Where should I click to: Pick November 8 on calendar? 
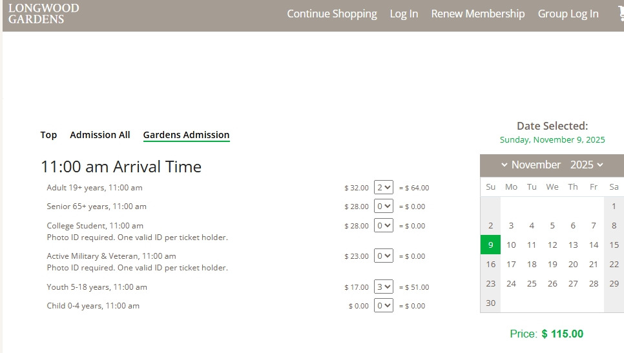(x=614, y=226)
